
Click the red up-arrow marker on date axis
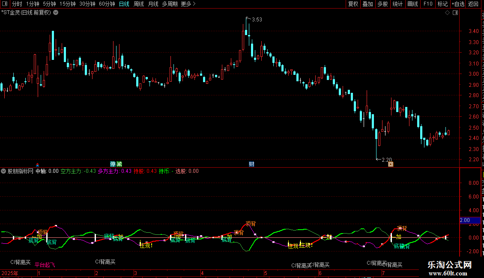pos(37,165)
